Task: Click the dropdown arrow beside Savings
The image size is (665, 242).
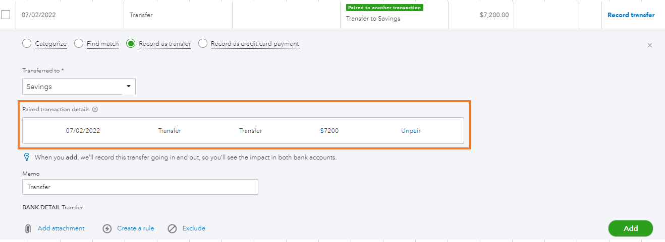Action: (x=128, y=87)
